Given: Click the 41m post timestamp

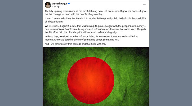Looking at the screenshot, I should (54, 7).
